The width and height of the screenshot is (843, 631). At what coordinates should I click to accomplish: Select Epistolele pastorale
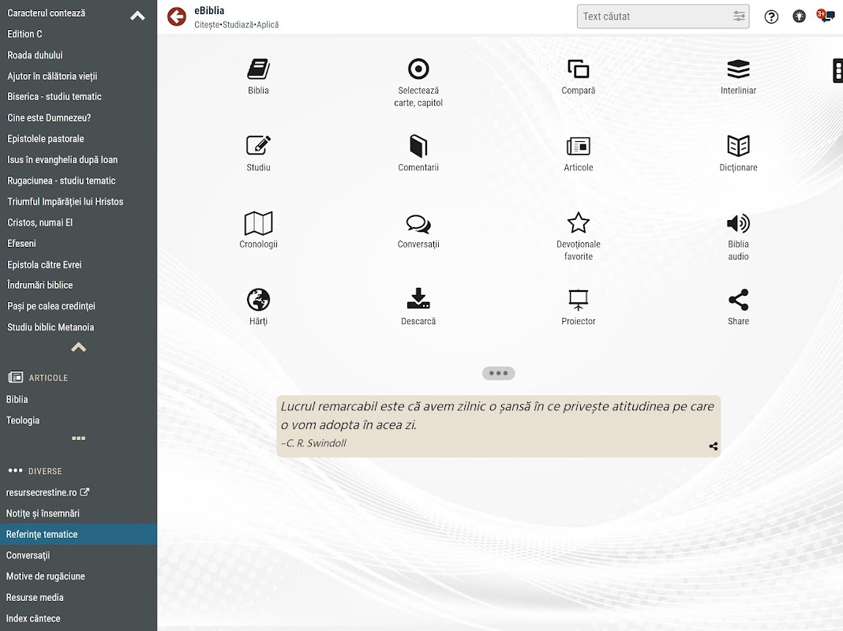tap(46, 139)
